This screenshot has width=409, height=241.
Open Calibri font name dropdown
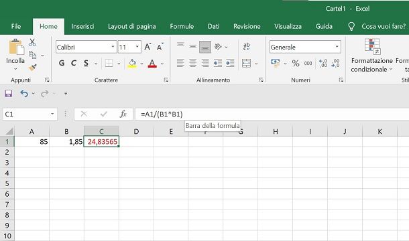coord(113,47)
